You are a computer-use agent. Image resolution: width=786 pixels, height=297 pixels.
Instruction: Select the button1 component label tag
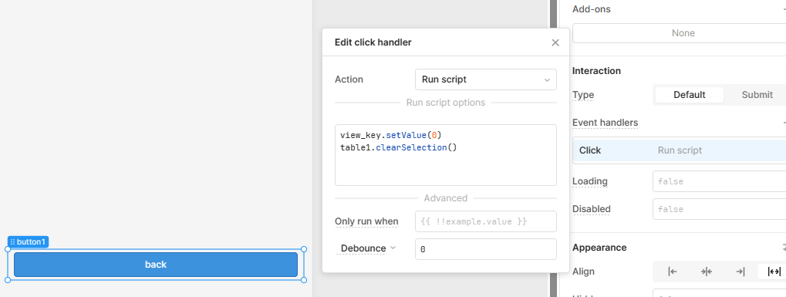[x=28, y=241]
